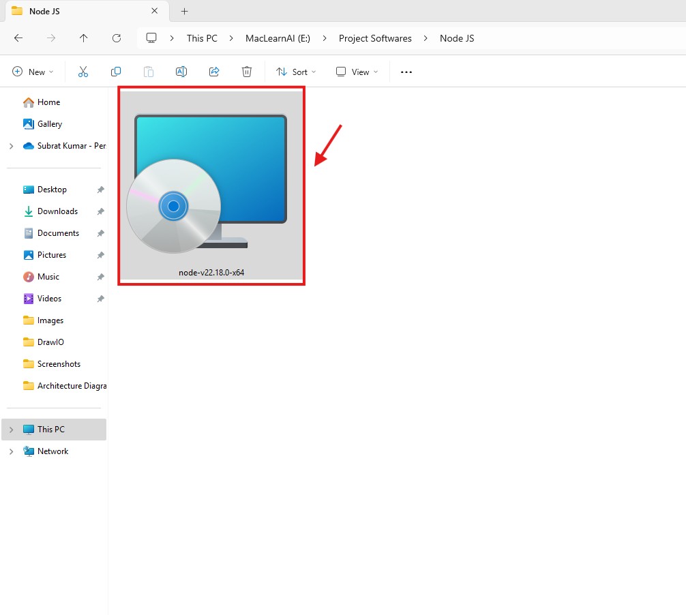Go to Project Softwares in breadcrumb

tap(375, 38)
